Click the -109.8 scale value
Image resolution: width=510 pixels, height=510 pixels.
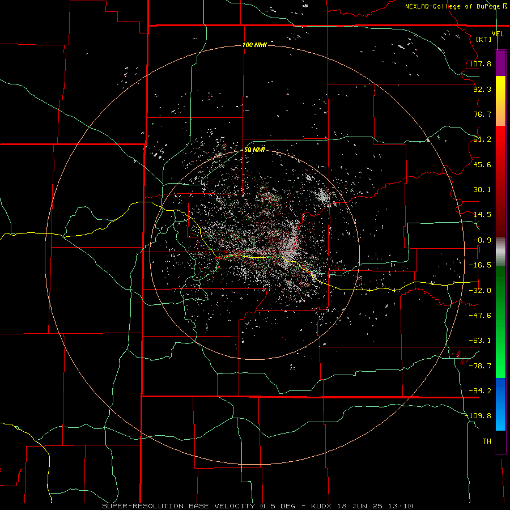click(478, 416)
